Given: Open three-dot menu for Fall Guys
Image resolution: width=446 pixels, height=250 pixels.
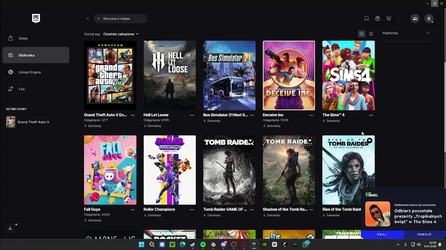Looking at the screenshot, I should [x=132, y=209].
